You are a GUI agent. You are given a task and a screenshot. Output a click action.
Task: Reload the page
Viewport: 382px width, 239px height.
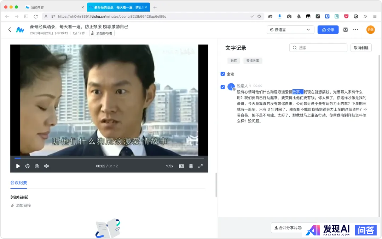[x=36, y=17]
